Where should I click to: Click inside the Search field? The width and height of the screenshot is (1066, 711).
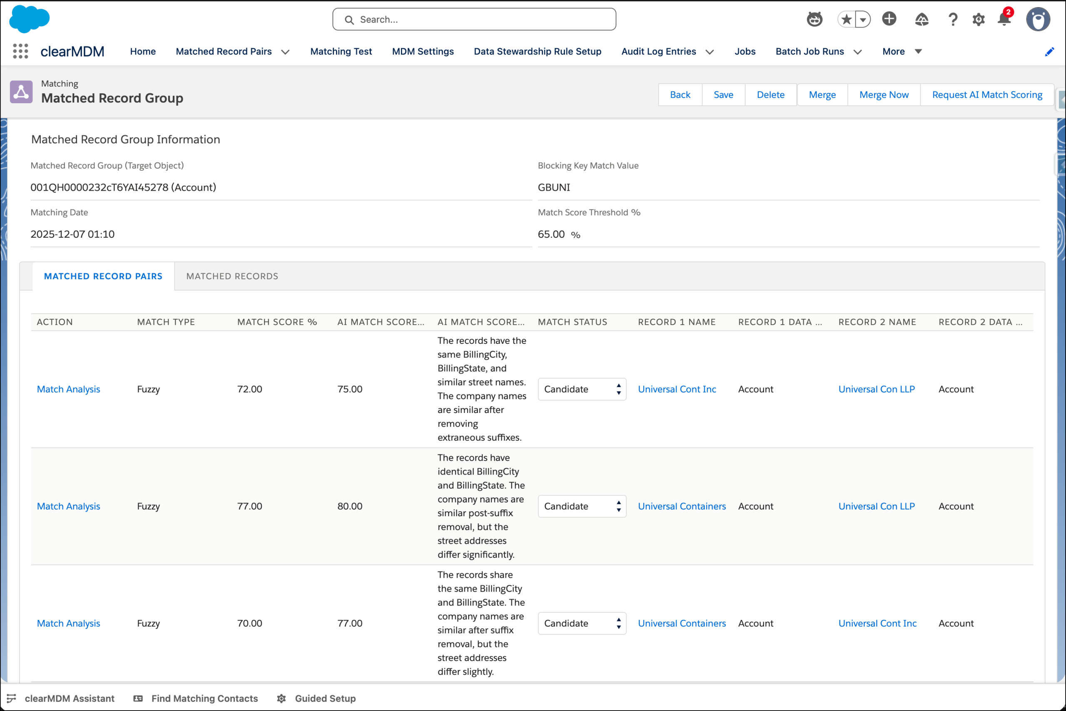[473, 19]
